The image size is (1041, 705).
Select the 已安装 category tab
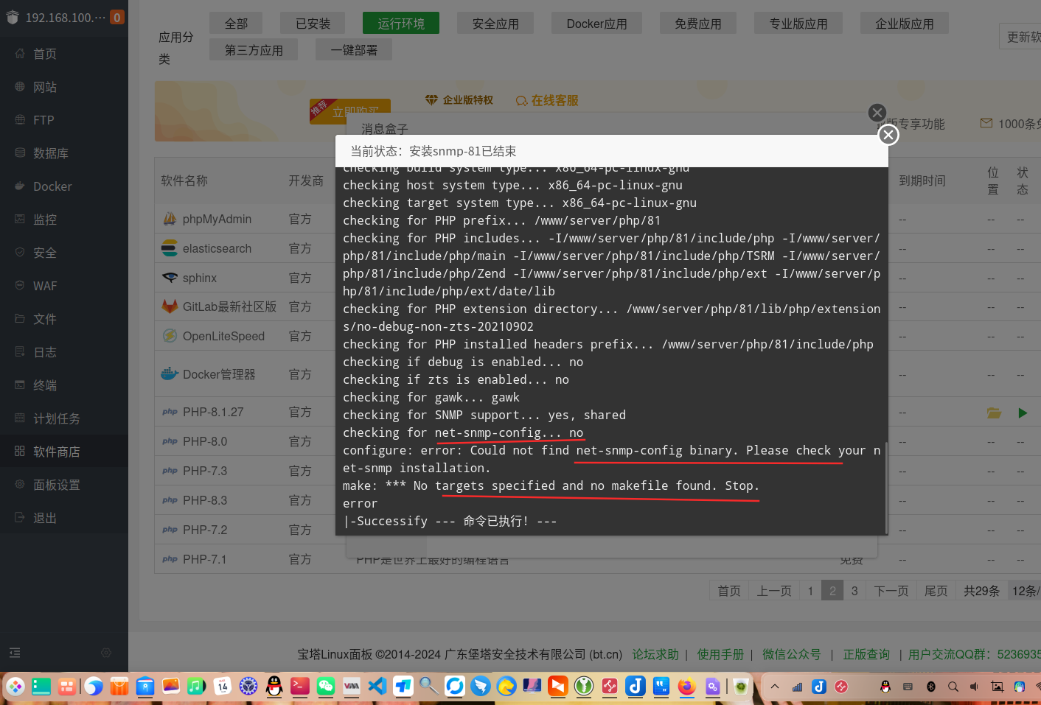pyautogui.click(x=313, y=24)
